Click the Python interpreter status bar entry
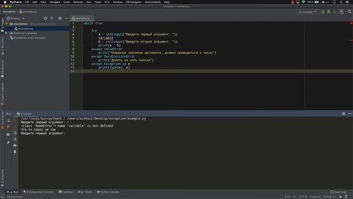Image resolution: width=353 pixels, height=199 pixels. 330,197
